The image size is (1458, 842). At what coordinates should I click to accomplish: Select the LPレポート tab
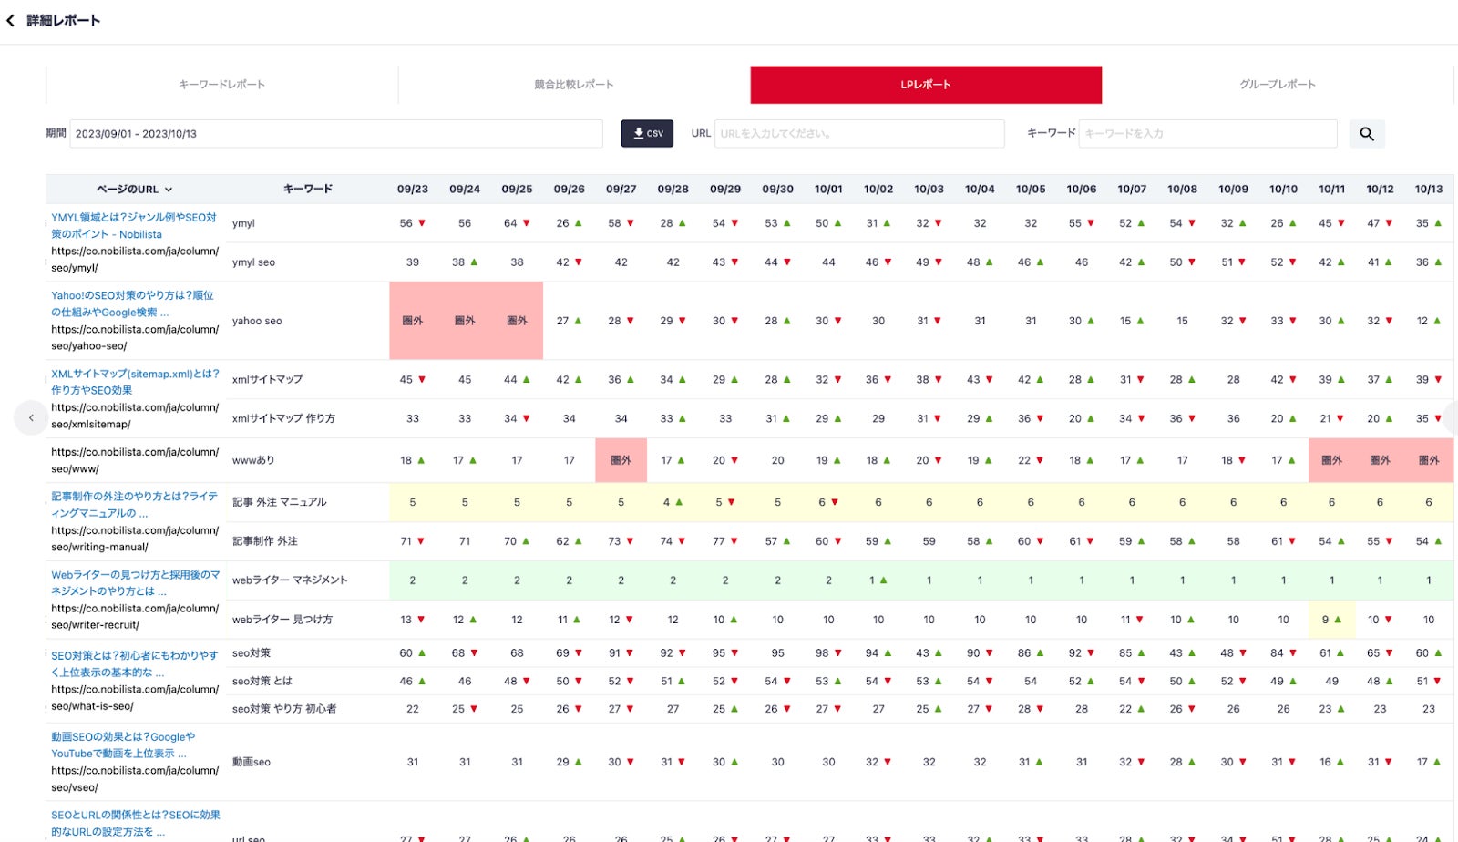tap(926, 85)
